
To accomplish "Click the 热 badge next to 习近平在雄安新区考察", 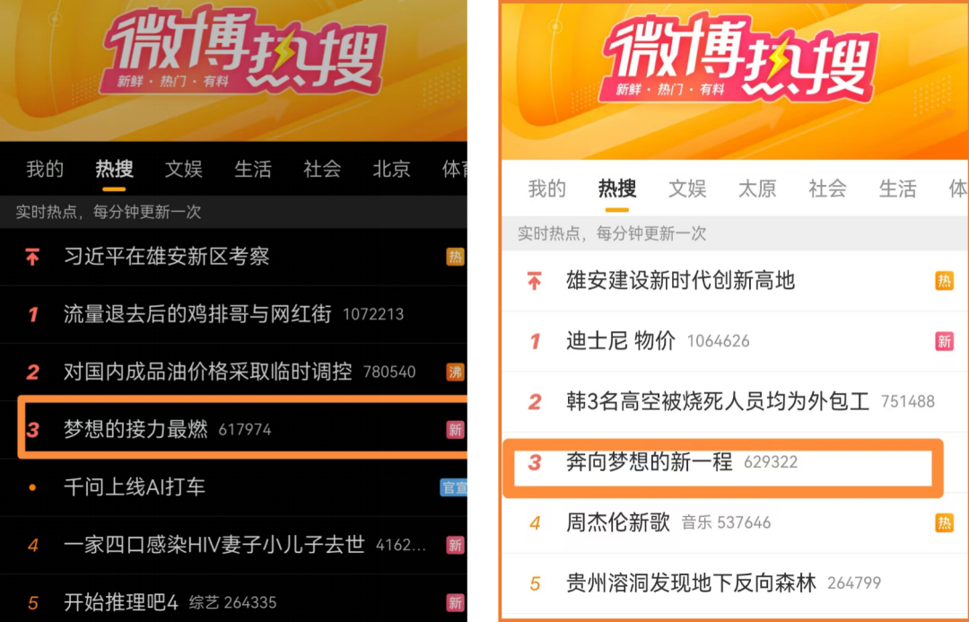I will [456, 257].
